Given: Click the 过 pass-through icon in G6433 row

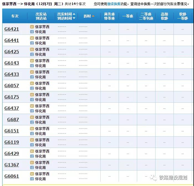Looking at the screenshot, I should point(32,77).
